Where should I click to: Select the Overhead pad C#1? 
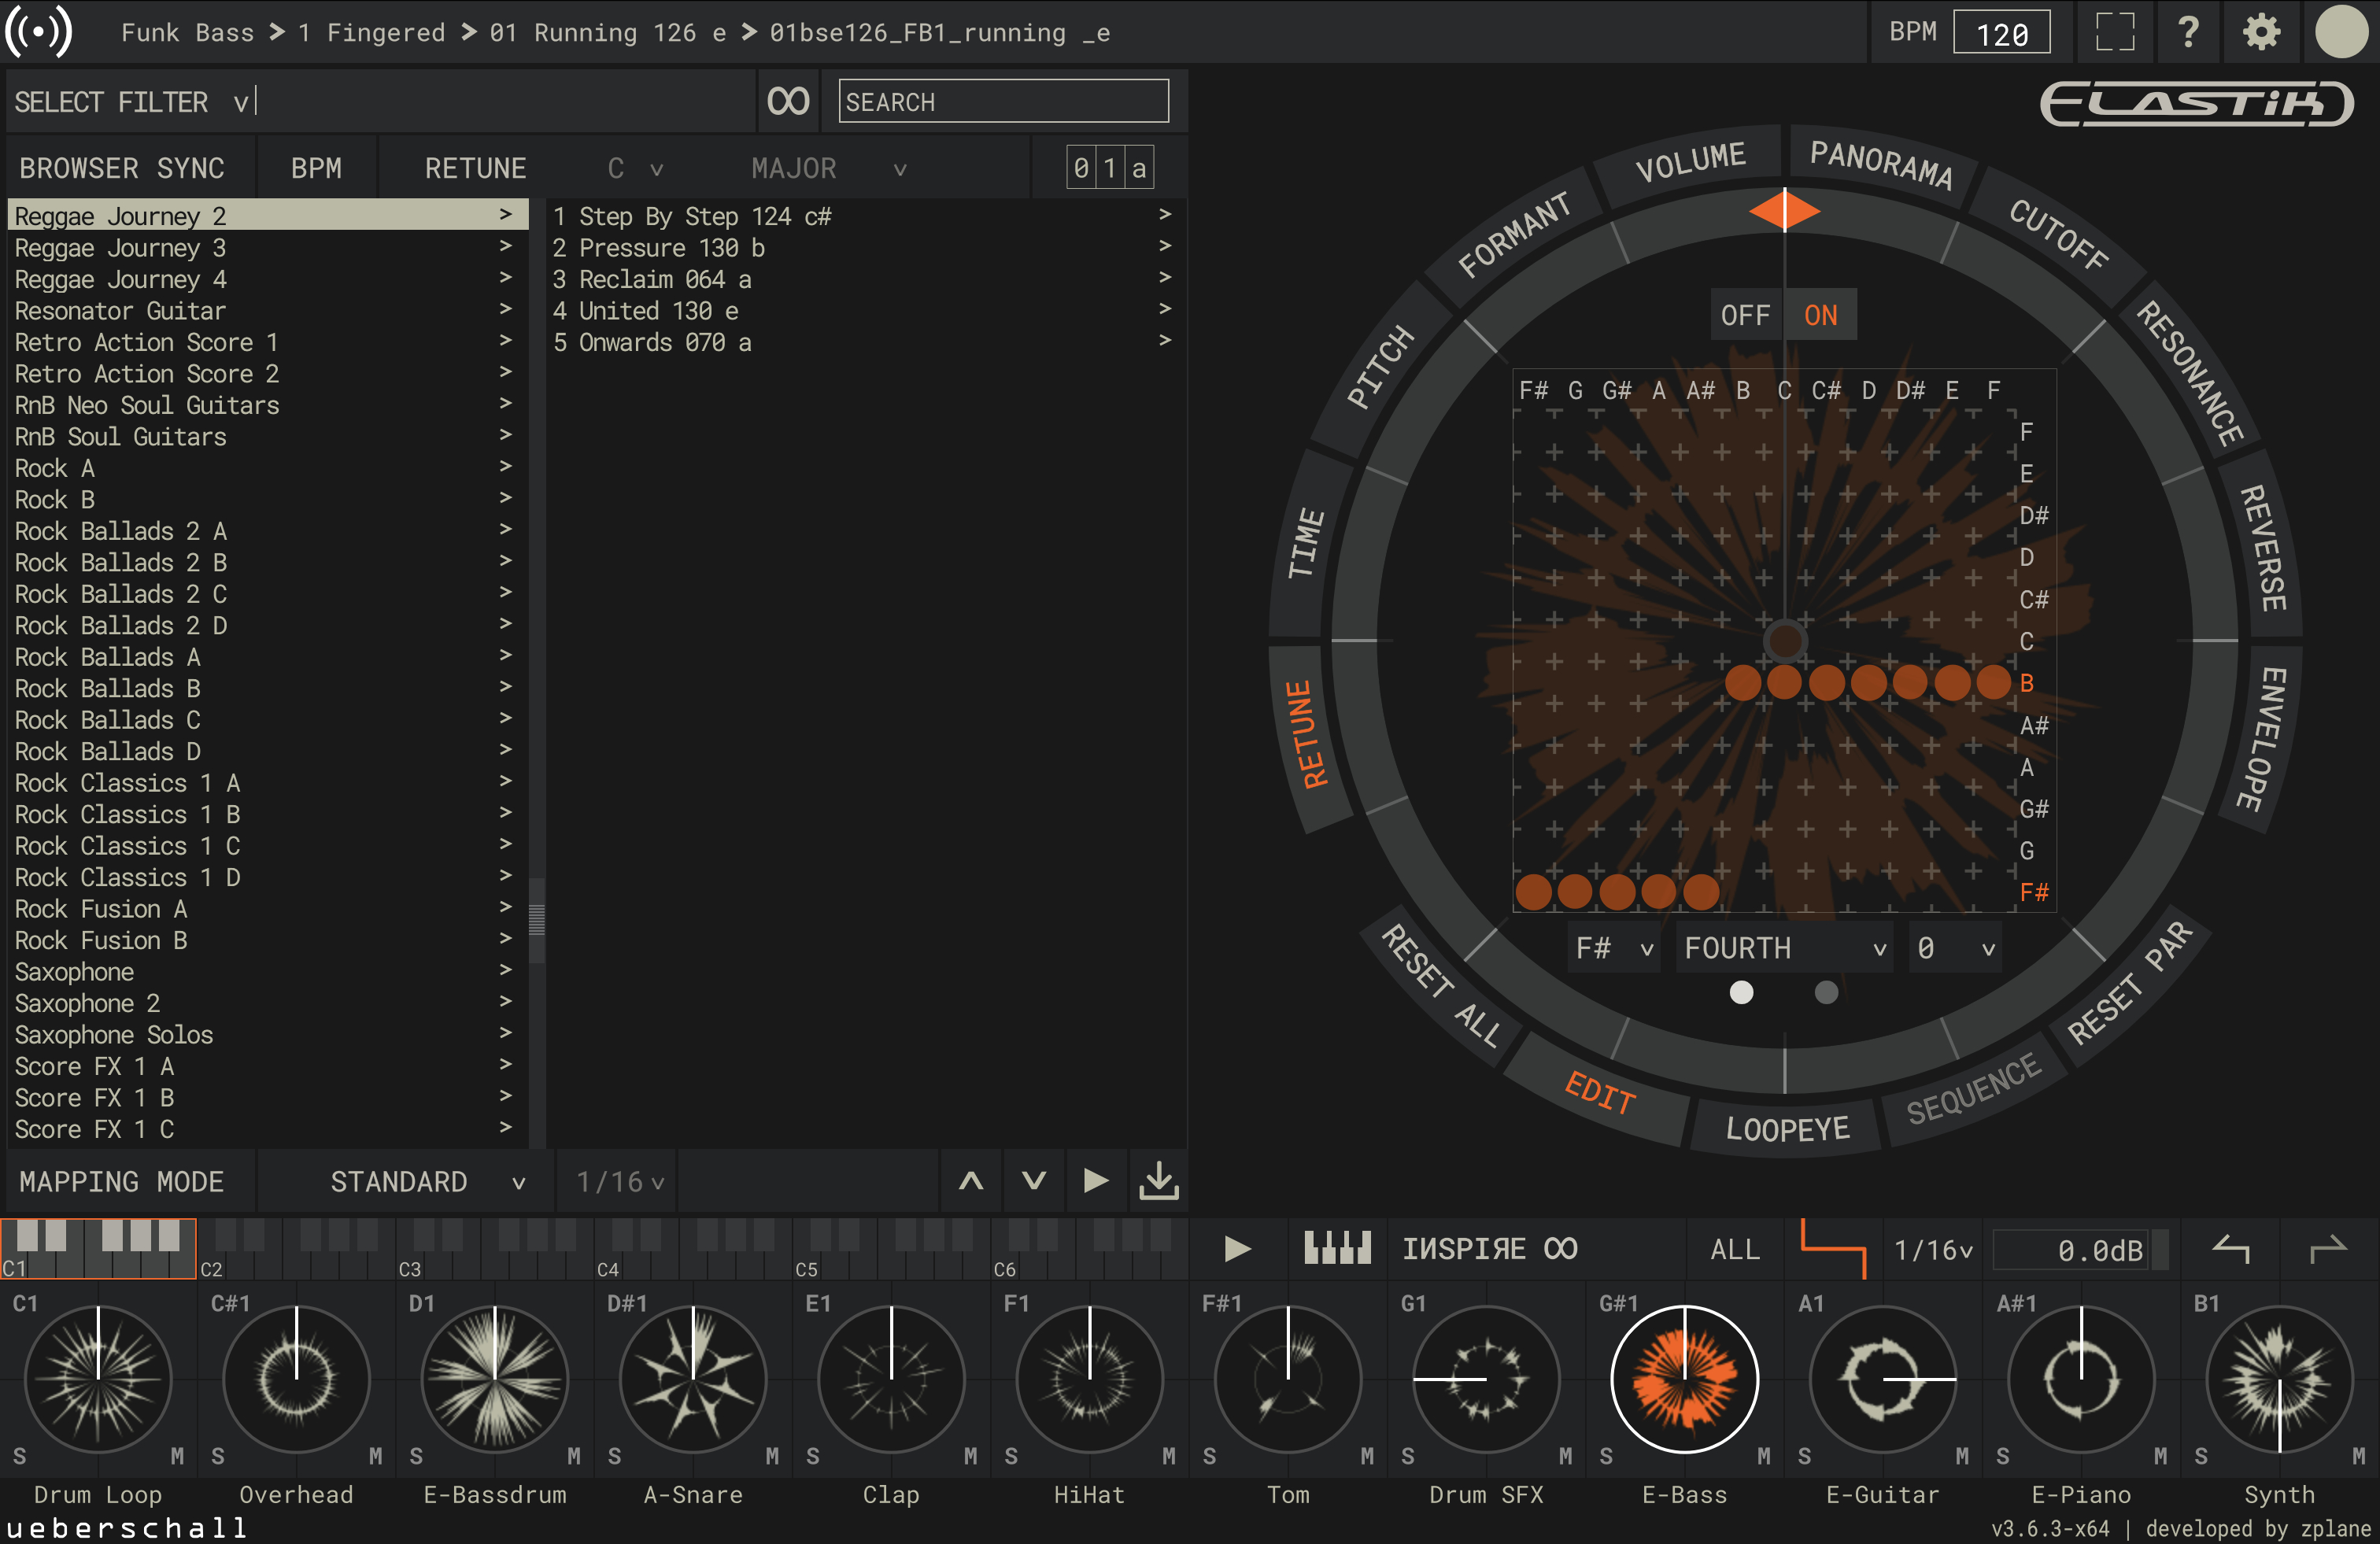click(x=296, y=1379)
